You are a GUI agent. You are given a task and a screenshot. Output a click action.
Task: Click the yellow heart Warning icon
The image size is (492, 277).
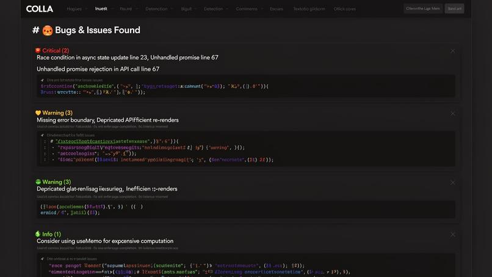38,113
